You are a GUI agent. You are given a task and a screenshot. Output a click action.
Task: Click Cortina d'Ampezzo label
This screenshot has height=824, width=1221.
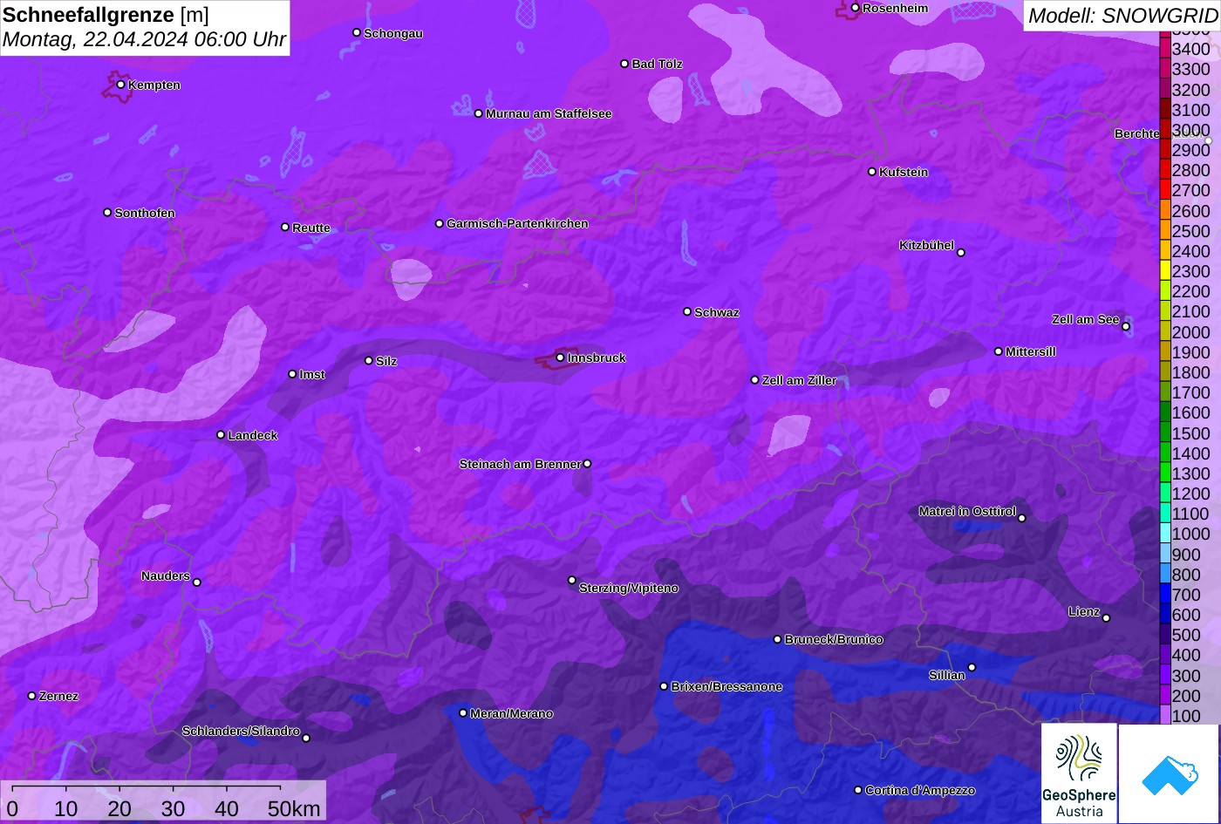pyautogui.click(x=920, y=790)
